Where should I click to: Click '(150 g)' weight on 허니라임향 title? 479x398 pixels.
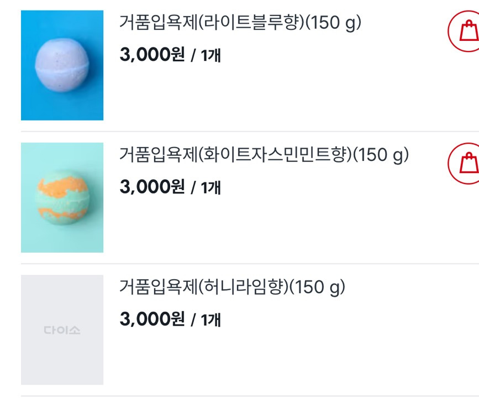tap(317, 287)
